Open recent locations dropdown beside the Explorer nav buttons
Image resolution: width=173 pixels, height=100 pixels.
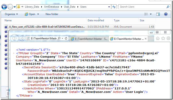15,7
